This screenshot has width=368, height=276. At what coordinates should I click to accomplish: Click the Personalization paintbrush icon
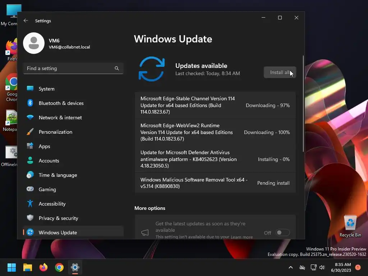[x=30, y=132]
